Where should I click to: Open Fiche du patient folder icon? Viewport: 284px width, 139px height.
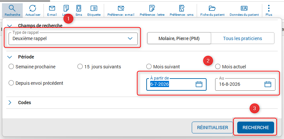(212, 8)
